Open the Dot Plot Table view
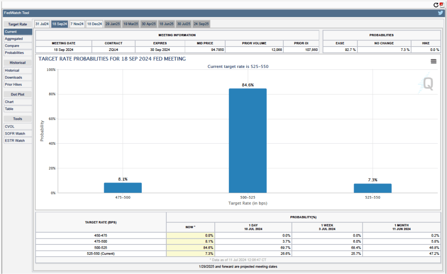The width and height of the screenshot is (447, 274). [x=10, y=108]
